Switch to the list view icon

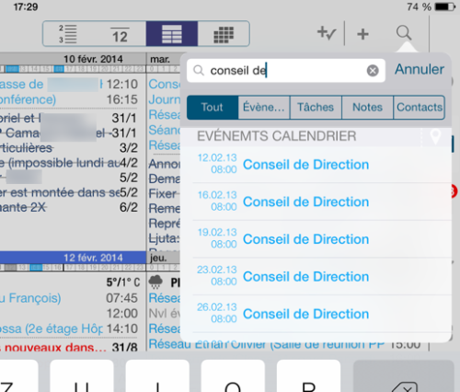click(68, 34)
